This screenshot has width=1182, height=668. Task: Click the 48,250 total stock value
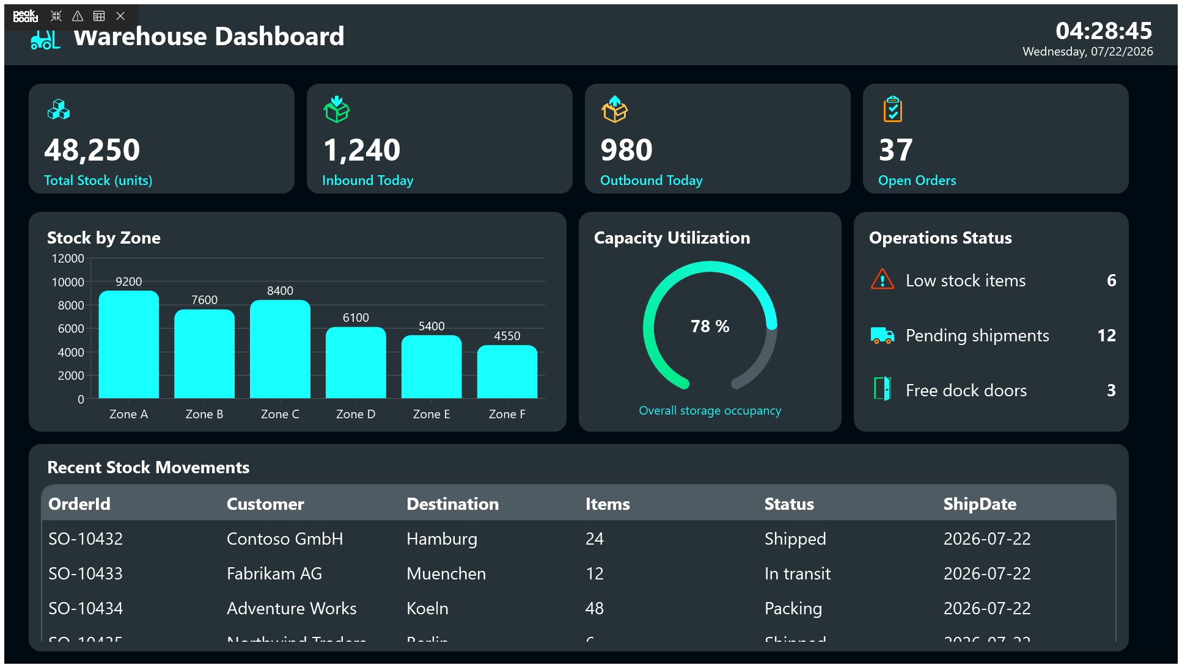click(x=92, y=150)
